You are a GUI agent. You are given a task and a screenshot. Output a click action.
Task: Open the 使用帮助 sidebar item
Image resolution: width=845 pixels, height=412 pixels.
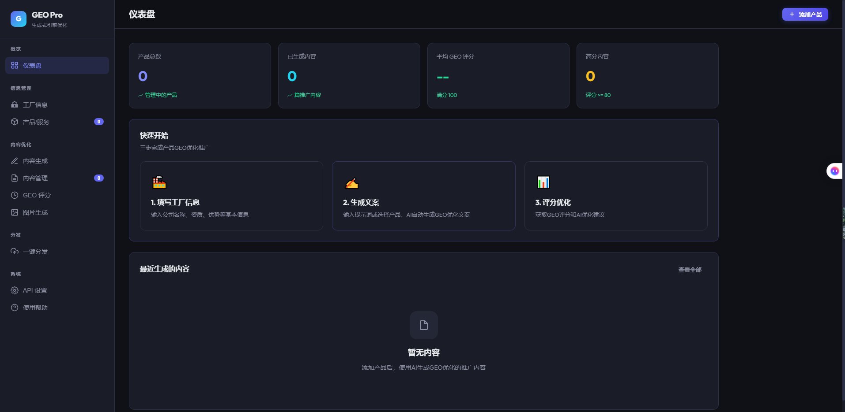tap(57, 308)
